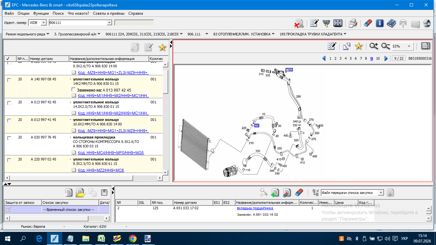This screenshot has width=436, height=245.
Task: Open the Справка menu
Action: (136, 13)
